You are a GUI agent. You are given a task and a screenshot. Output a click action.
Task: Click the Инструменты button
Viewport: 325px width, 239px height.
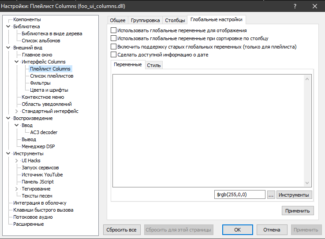pos(294,194)
